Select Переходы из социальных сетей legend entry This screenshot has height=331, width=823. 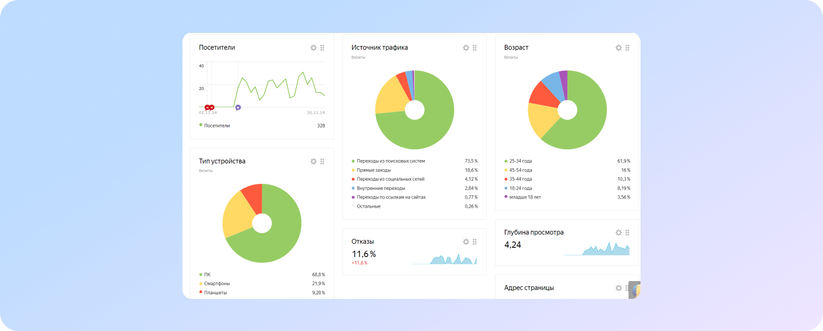pos(414,179)
